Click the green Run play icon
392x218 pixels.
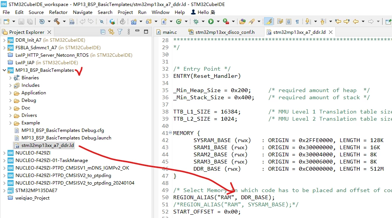pos(211,22)
